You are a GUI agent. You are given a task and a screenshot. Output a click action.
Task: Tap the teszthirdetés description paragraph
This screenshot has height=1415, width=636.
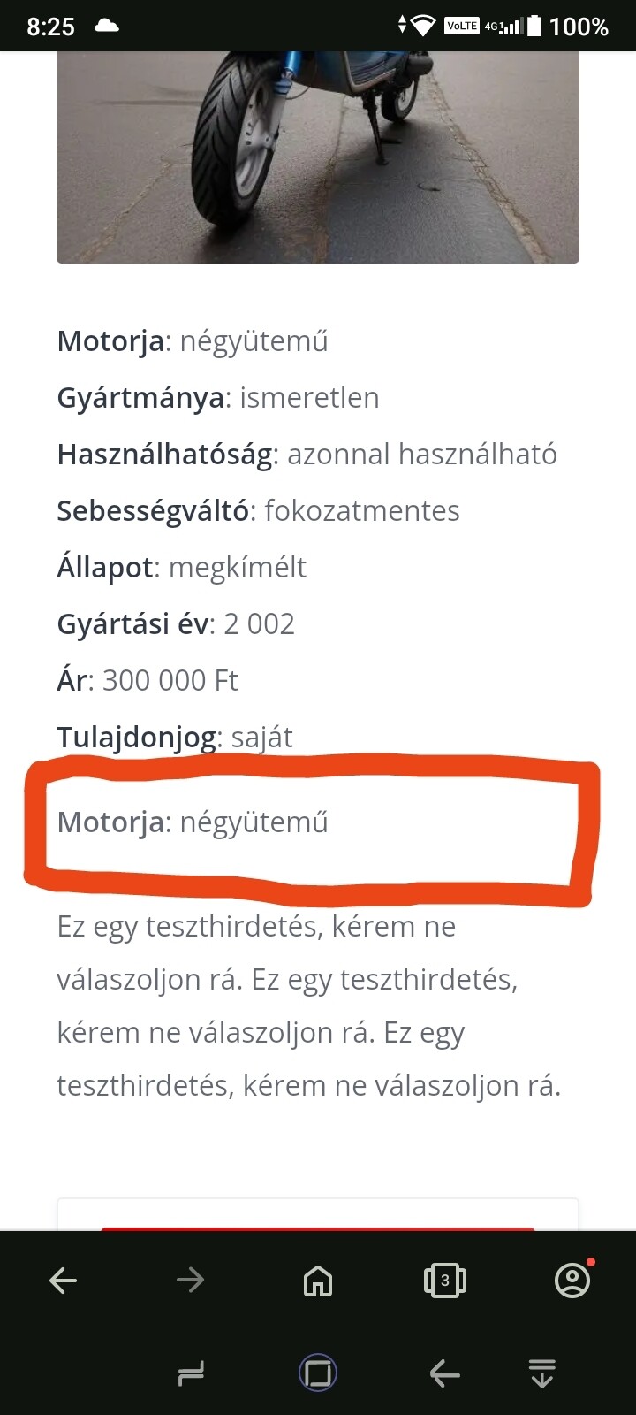(309, 1006)
